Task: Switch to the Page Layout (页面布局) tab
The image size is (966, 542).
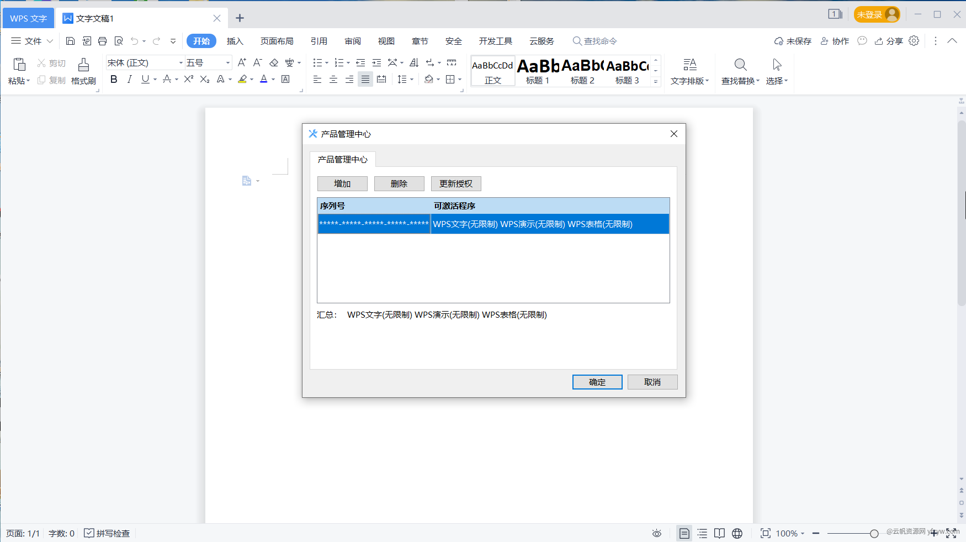Action: click(x=277, y=41)
